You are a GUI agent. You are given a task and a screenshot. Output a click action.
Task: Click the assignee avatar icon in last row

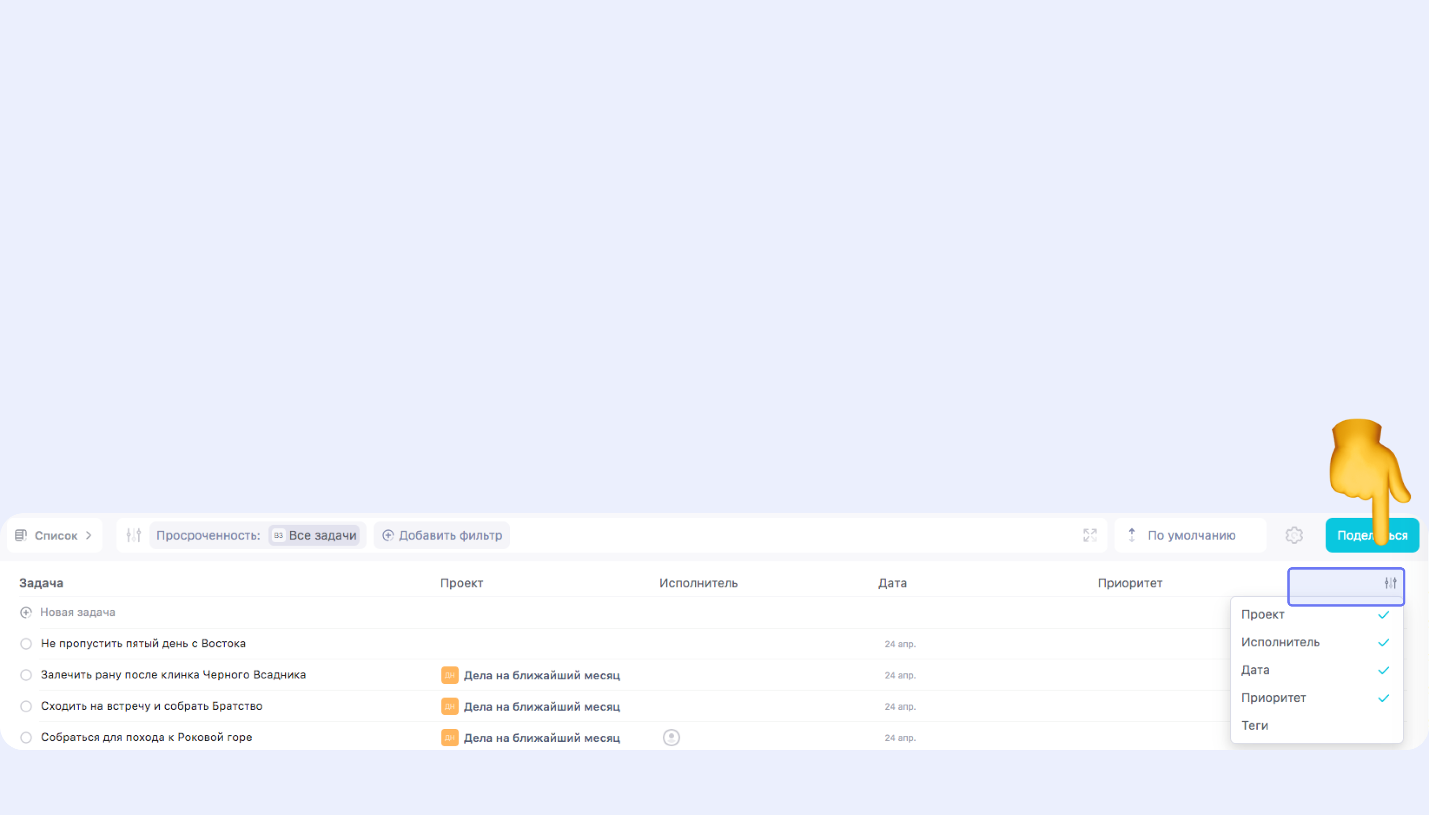tap(671, 737)
